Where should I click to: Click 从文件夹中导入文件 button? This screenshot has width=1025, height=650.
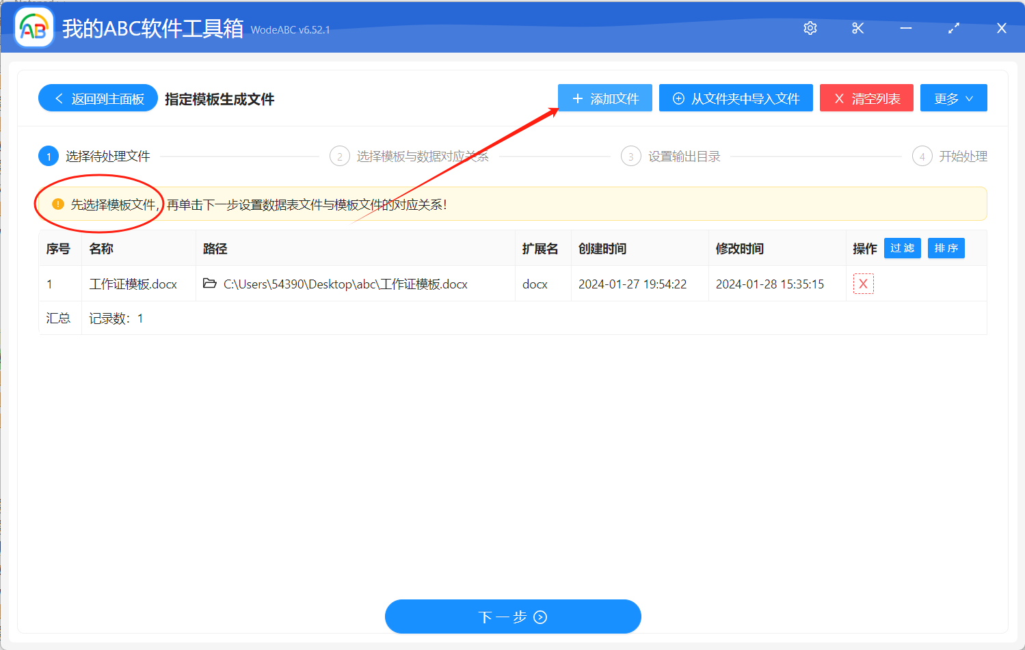click(x=735, y=98)
